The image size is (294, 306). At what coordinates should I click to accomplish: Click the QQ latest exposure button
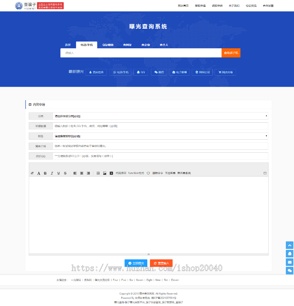pos(141,72)
